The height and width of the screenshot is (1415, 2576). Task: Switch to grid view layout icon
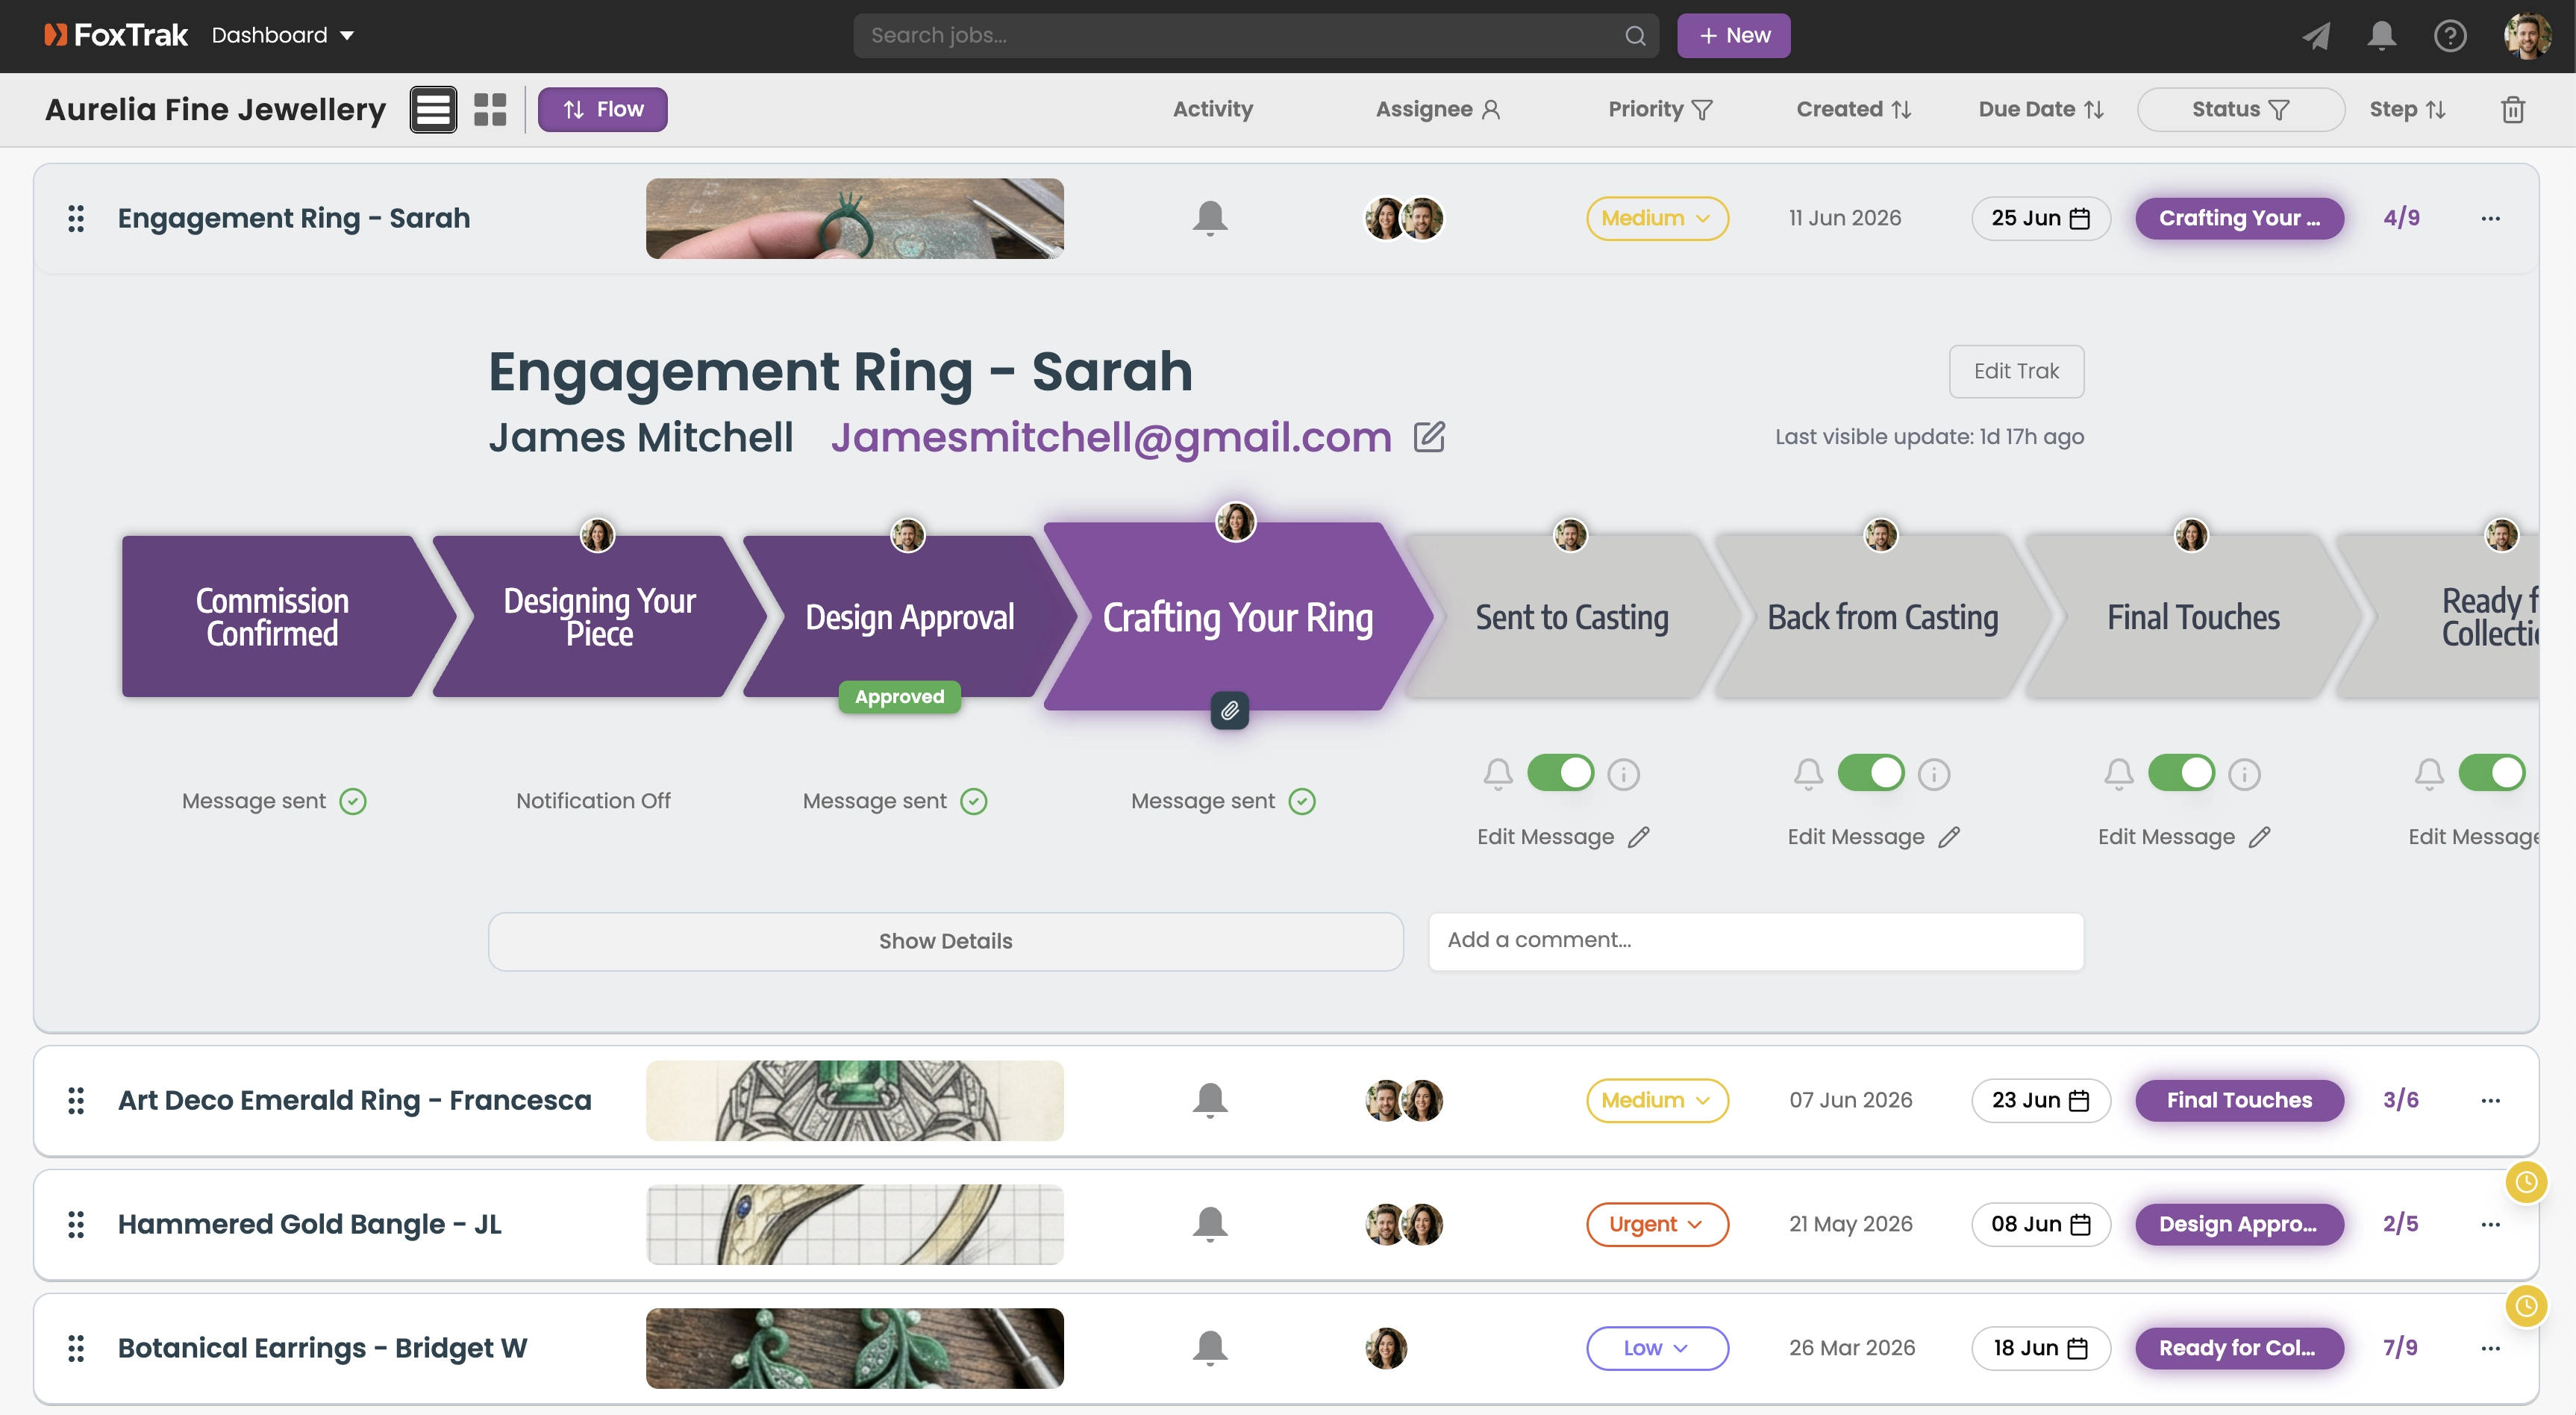(x=490, y=109)
